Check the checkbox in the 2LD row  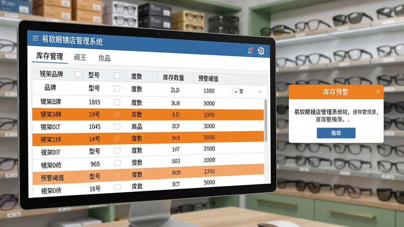pos(117,89)
